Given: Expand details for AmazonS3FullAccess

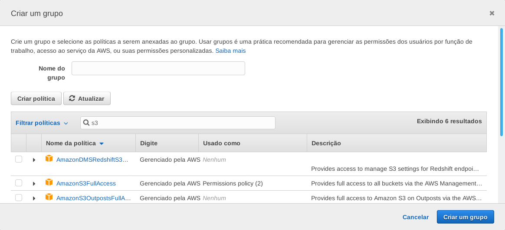Looking at the screenshot, I should point(34,184).
